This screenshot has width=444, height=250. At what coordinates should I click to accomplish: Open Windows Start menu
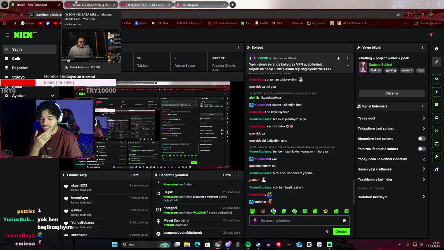pyautogui.click(x=114, y=244)
